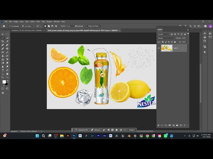Open more options in contextual task bar
Viewport: 213px width, 159px height.
pyautogui.click(x=125, y=130)
